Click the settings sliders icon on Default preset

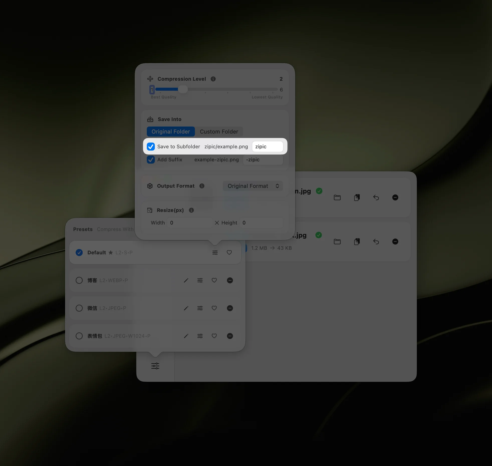point(215,253)
